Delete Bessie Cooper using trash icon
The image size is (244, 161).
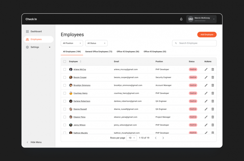(x=213, y=77)
